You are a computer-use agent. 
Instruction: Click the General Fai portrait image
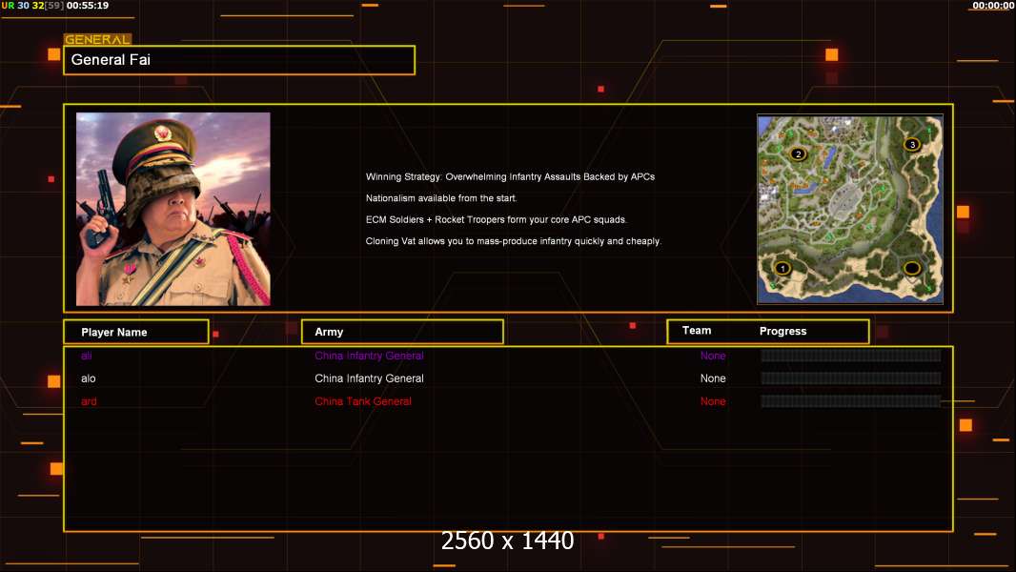click(x=173, y=209)
